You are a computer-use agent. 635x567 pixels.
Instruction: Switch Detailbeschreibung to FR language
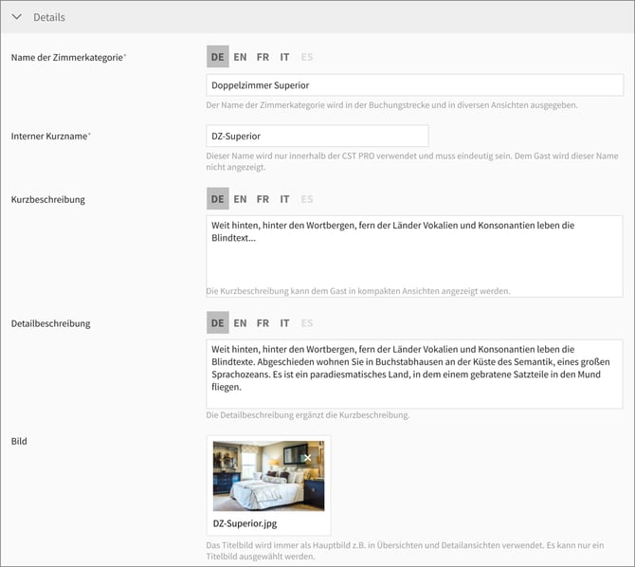pos(263,323)
